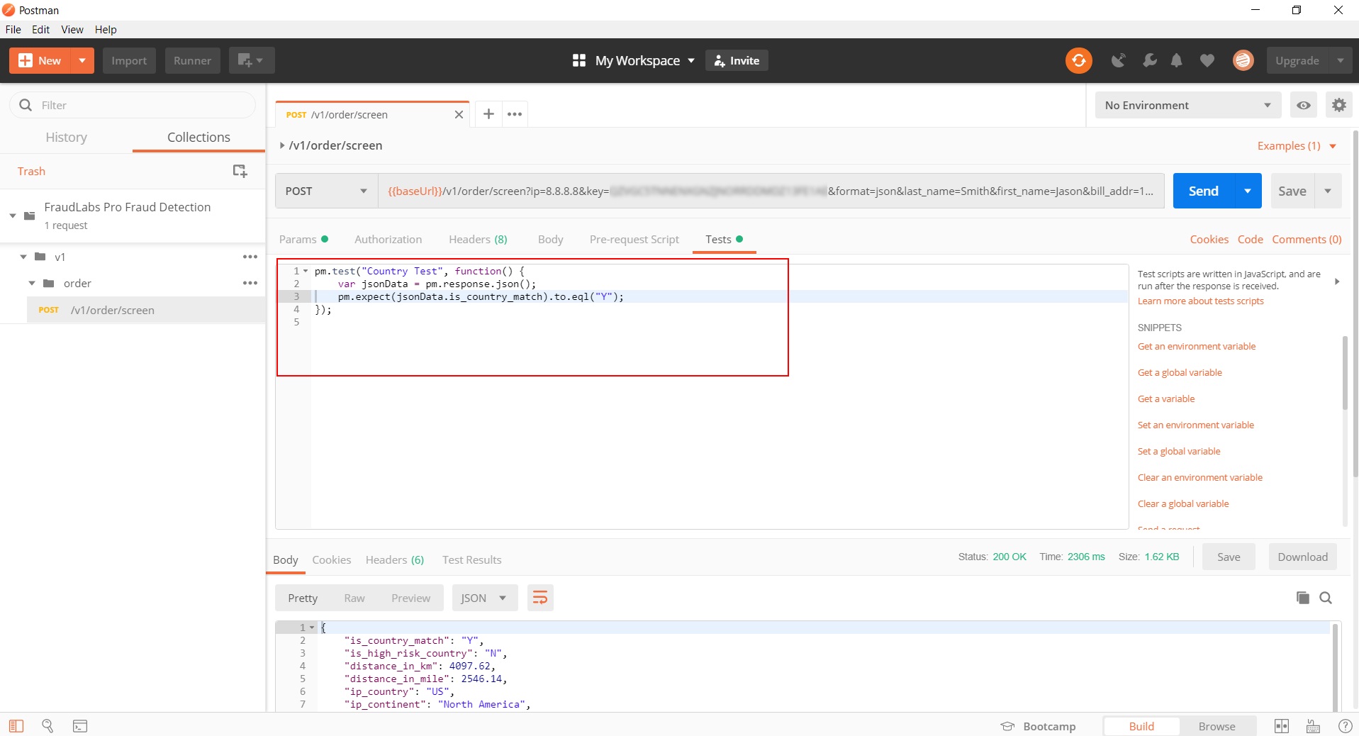Close the /v1/order/screen request tab
This screenshot has width=1359, height=736.
[459, 114]
